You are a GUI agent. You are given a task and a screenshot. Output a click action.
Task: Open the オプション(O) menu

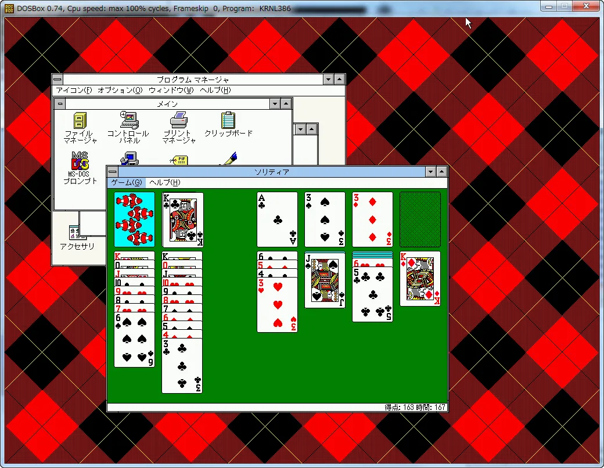coord(120,90)
